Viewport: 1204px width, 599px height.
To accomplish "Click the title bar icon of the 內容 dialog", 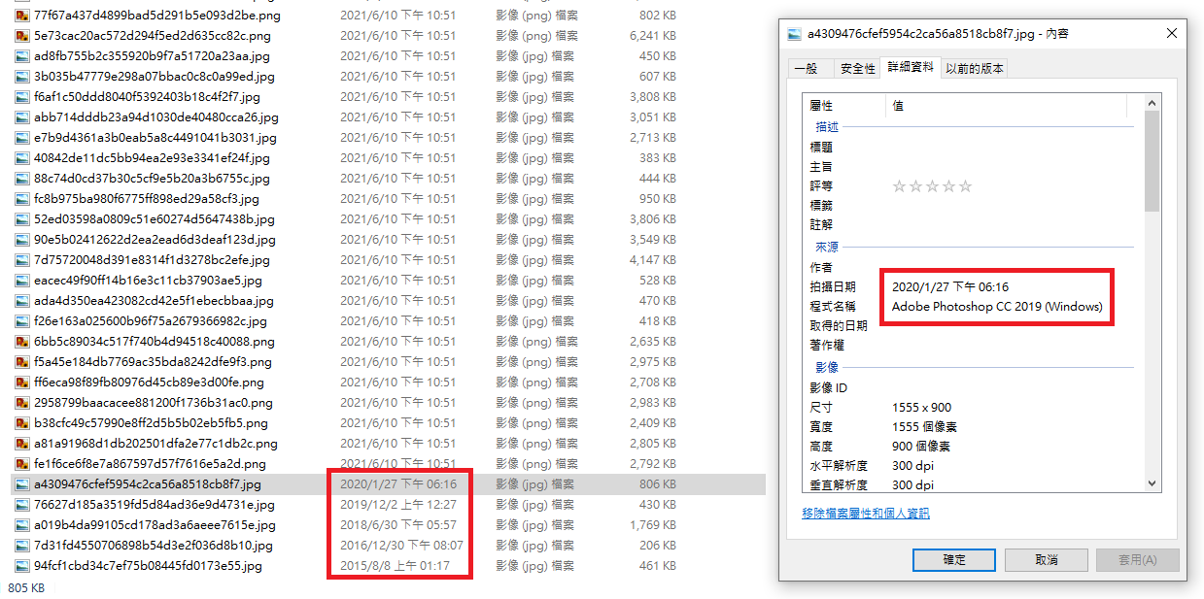I will pos(794,33).
